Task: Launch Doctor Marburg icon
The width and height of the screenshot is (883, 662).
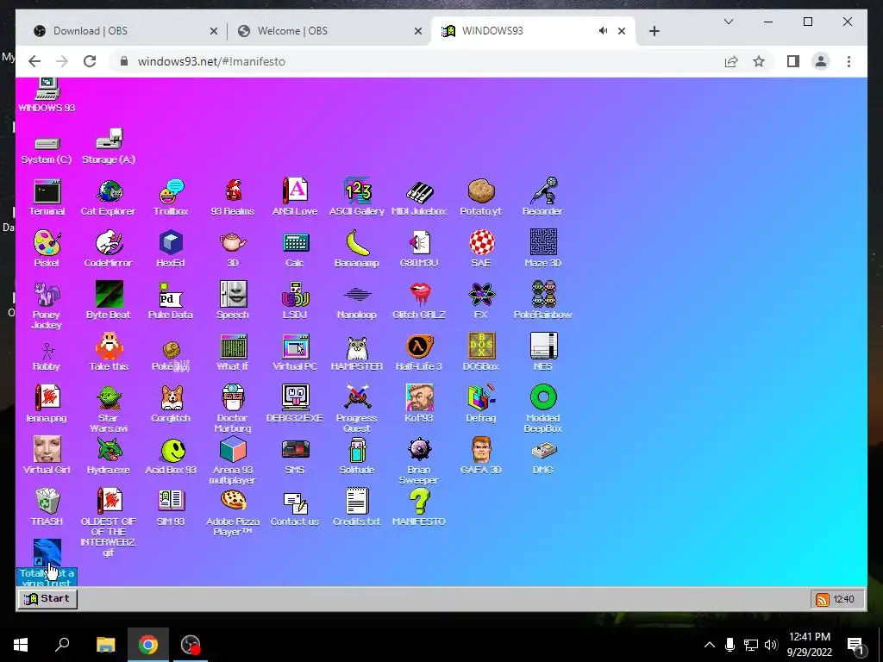Action: 233,409
